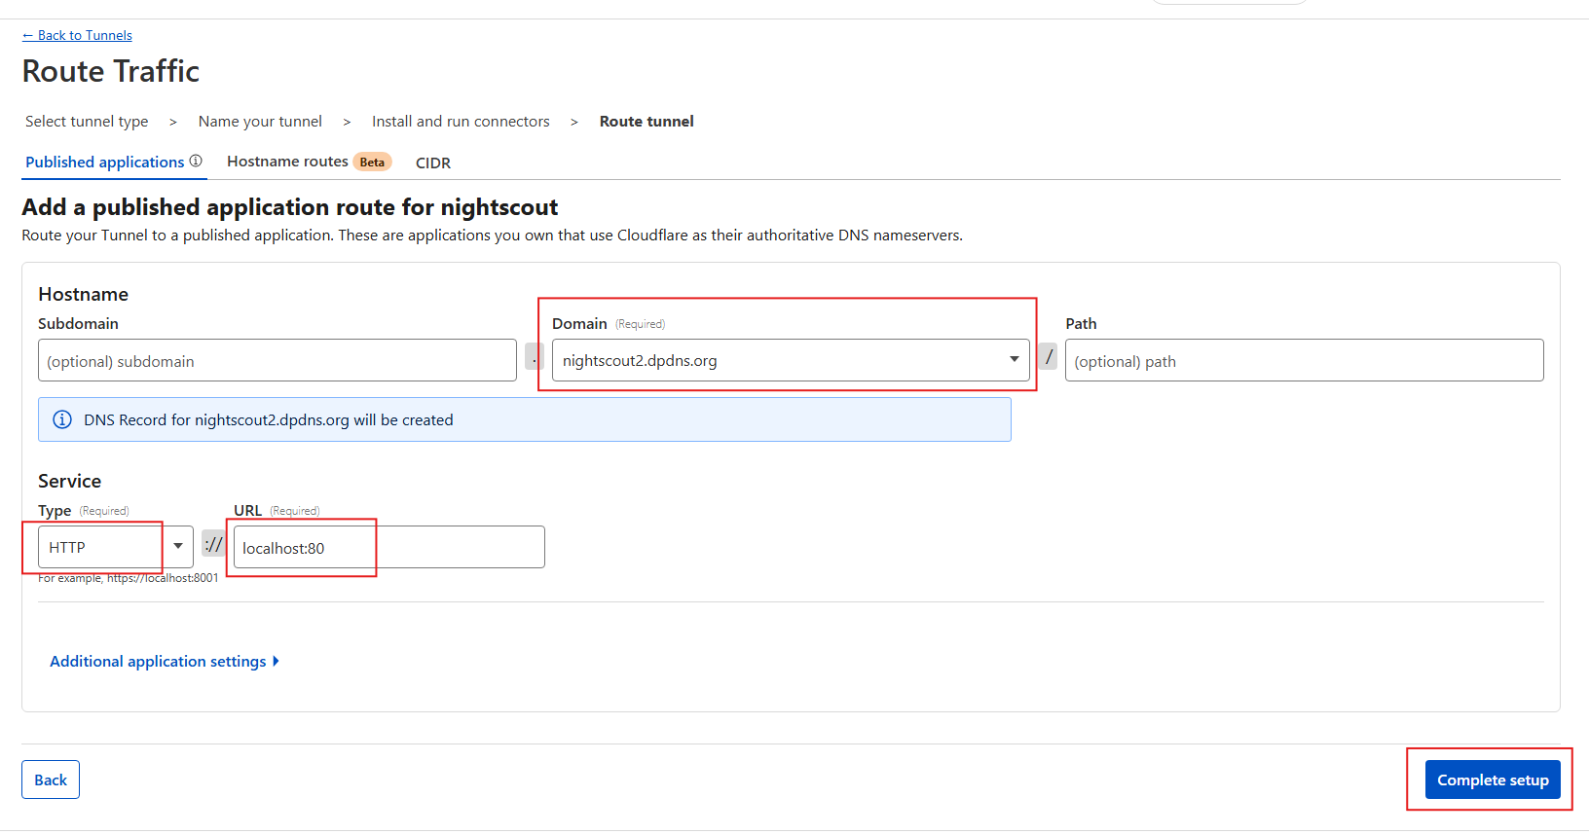
Task: Click the DNS Record will be created message
Action: point(269,420)
